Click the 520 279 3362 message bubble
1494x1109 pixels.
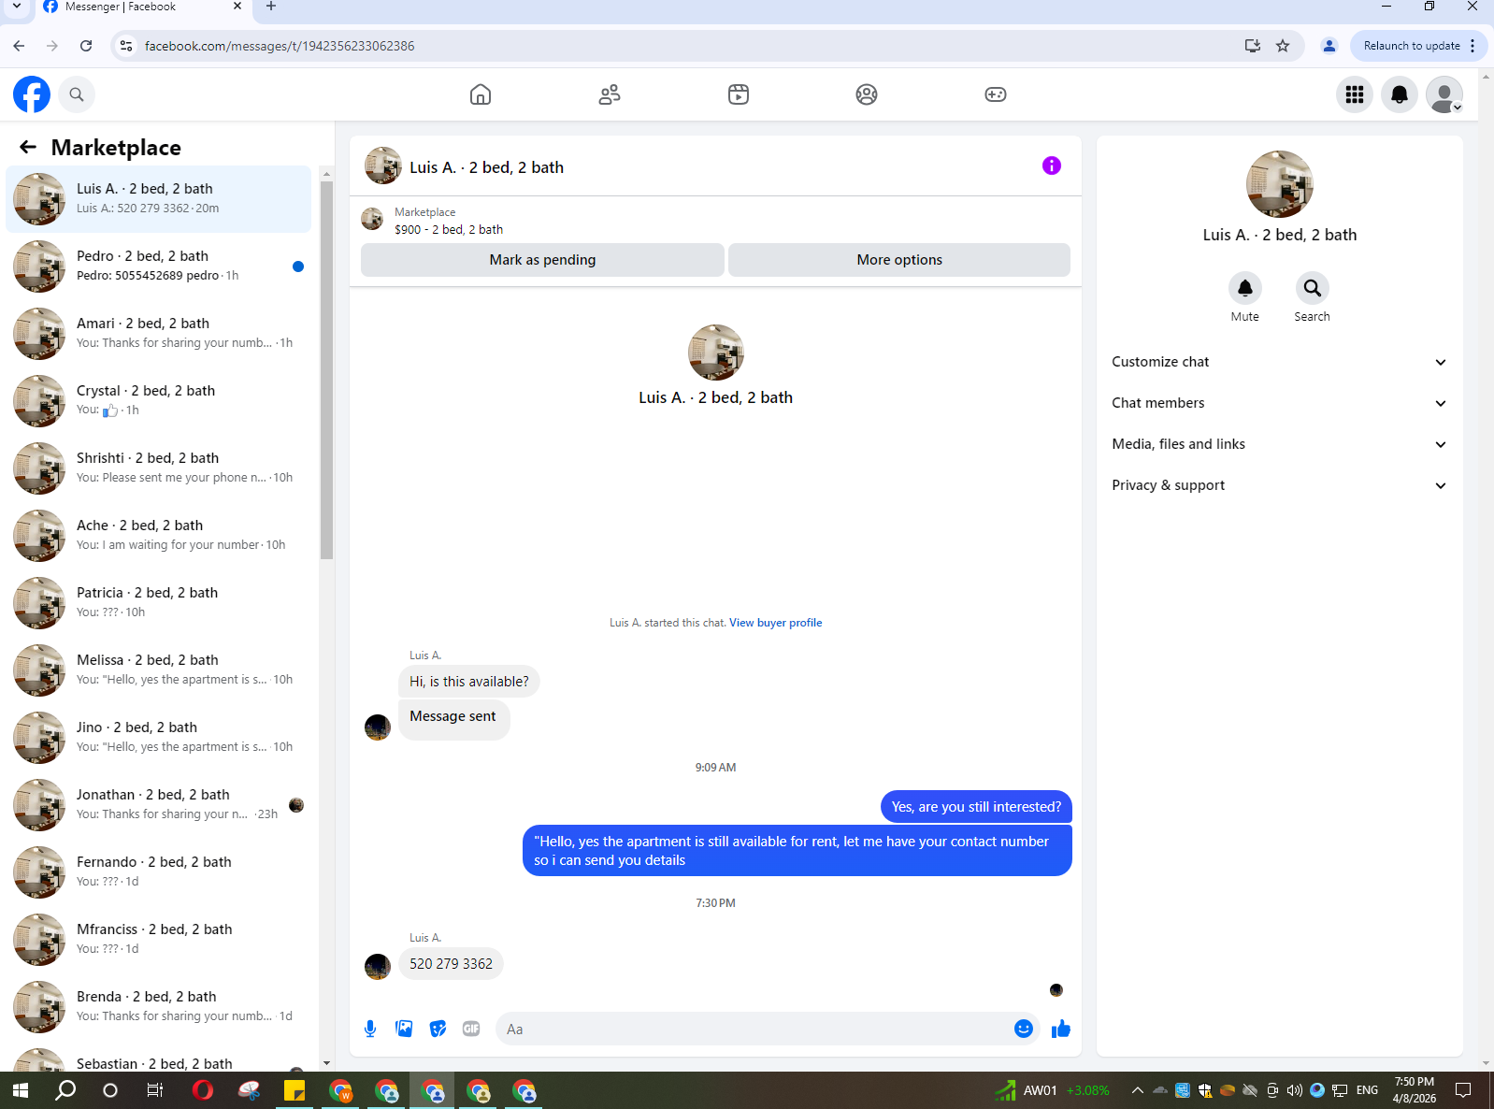(451, 964)
